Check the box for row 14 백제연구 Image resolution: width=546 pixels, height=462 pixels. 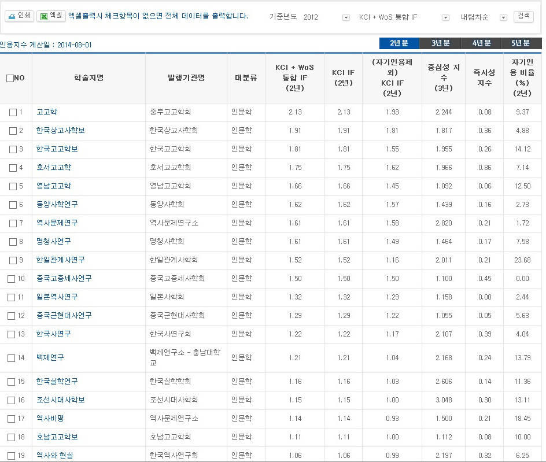tap(12, 358)
